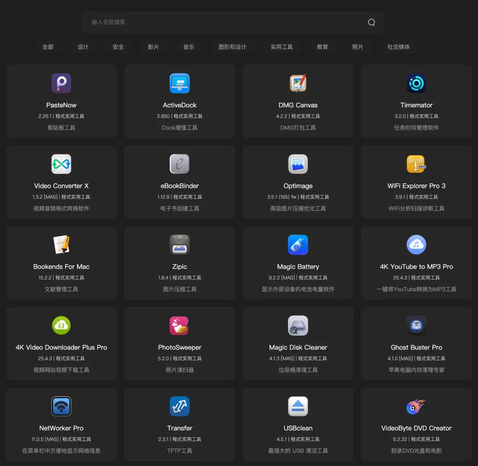Click version text 3.5.1 (195) fix

[281, 197]
